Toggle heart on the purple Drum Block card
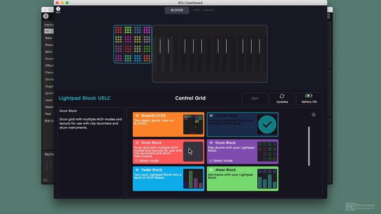Viewport: 381px width, 214px height. [x=211, y=143]
